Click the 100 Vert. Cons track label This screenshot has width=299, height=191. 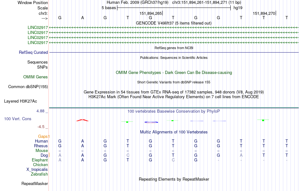[18, 119]
